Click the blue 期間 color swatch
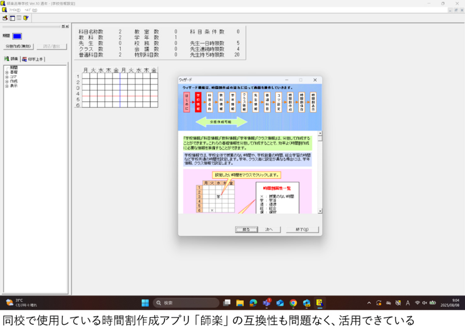Viewport: 465px width, 331px height. pyautogui.click(x=17, y=36)
